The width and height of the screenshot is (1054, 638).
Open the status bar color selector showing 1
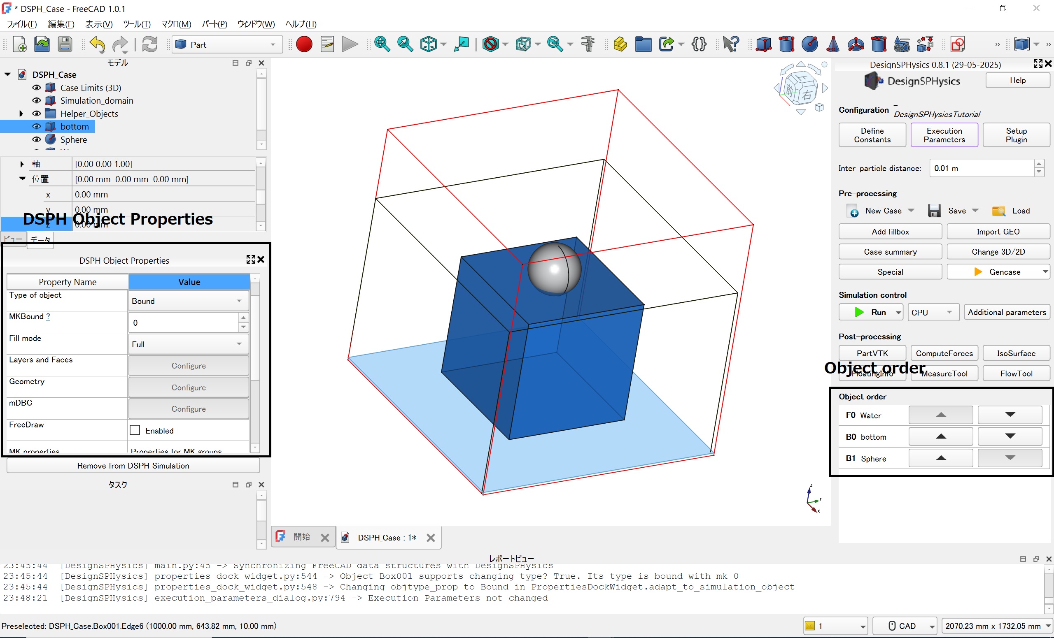(835, 626)
